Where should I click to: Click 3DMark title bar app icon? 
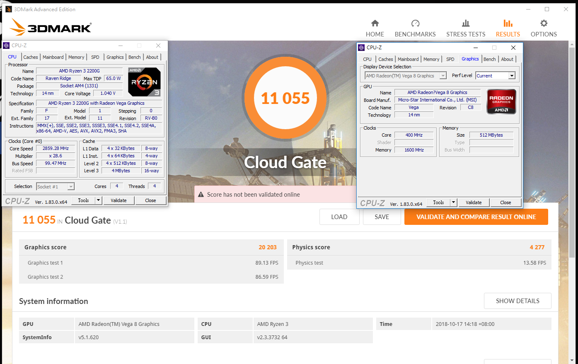[8, 9]
